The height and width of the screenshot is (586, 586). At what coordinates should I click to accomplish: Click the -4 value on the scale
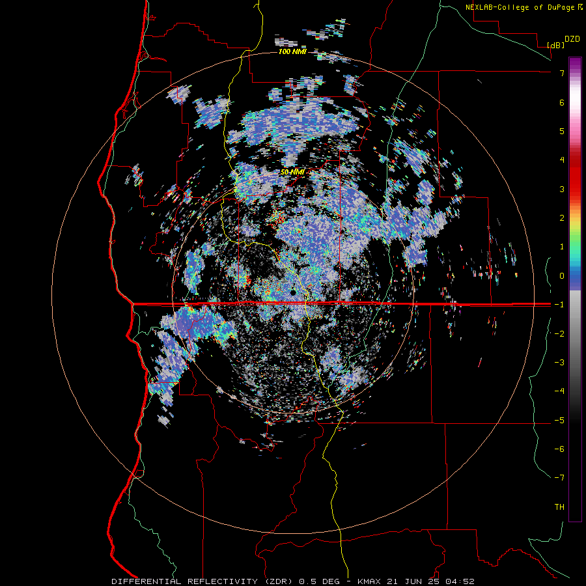559,391
